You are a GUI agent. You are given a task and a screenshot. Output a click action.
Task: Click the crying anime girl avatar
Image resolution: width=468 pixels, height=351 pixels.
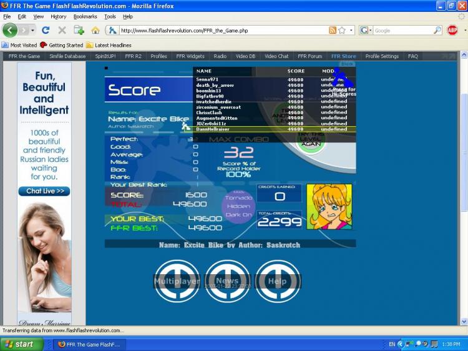pyautogui.click(x=329, y=207)
